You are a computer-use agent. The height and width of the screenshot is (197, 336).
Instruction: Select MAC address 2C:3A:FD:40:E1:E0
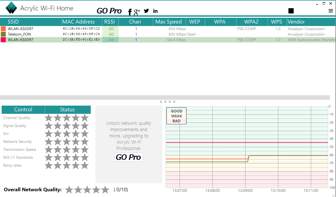pos(81,40)
